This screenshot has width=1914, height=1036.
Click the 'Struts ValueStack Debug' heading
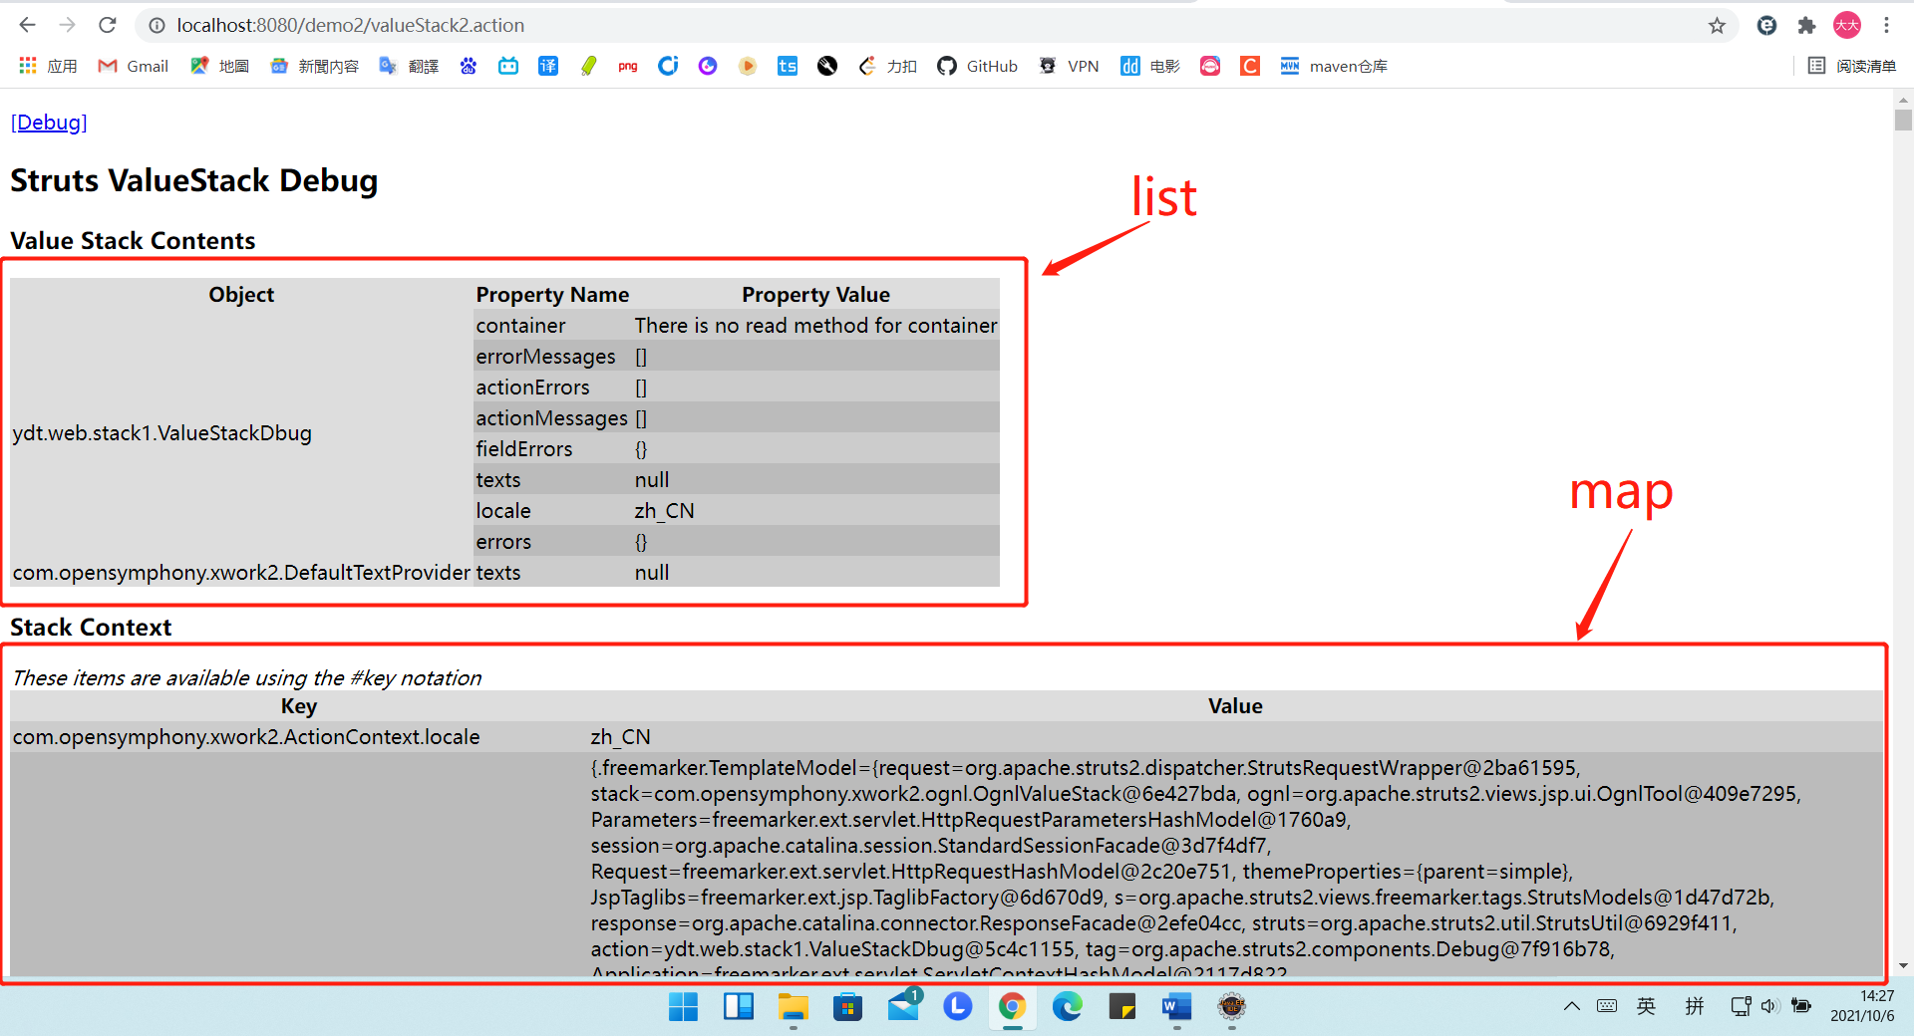pyautogui.click(x=194, y=181)
